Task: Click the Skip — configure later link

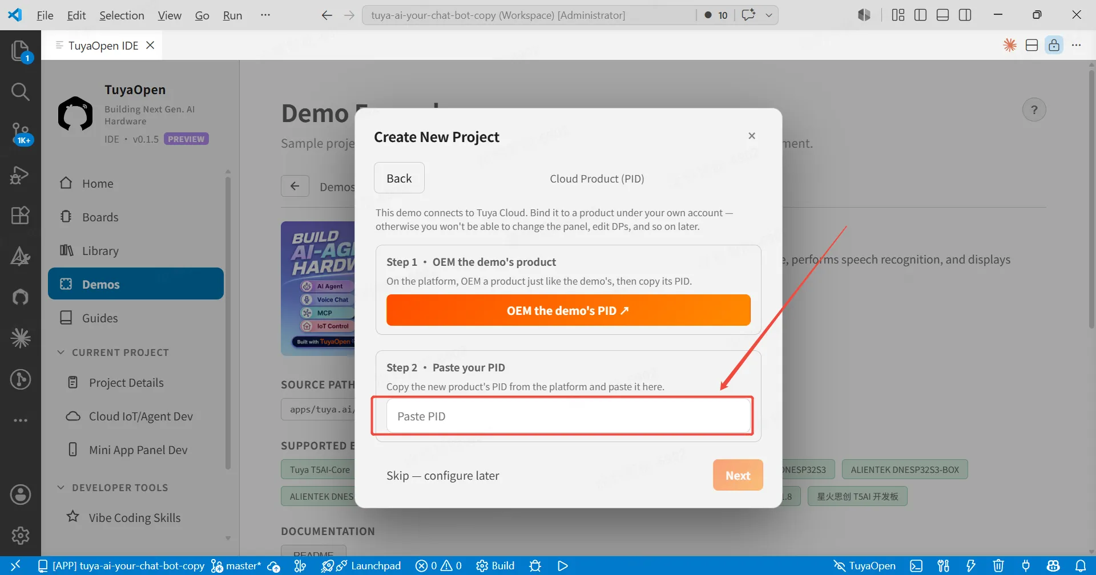Action: tap(442, 475)
